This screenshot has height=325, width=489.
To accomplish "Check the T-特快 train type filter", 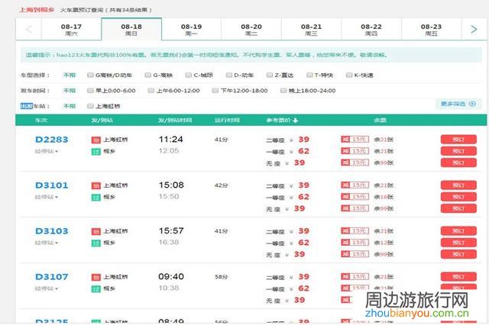I will (x=309, y=75).
